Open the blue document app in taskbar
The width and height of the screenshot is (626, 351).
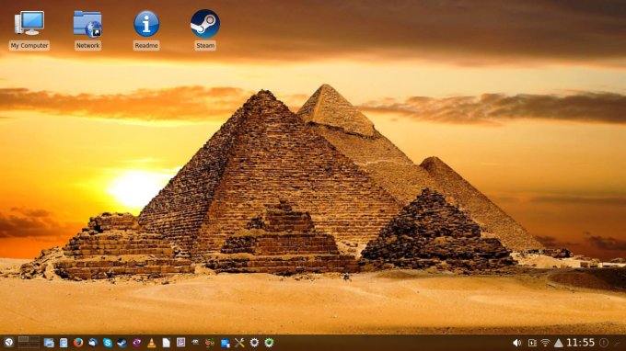(64, 343)
